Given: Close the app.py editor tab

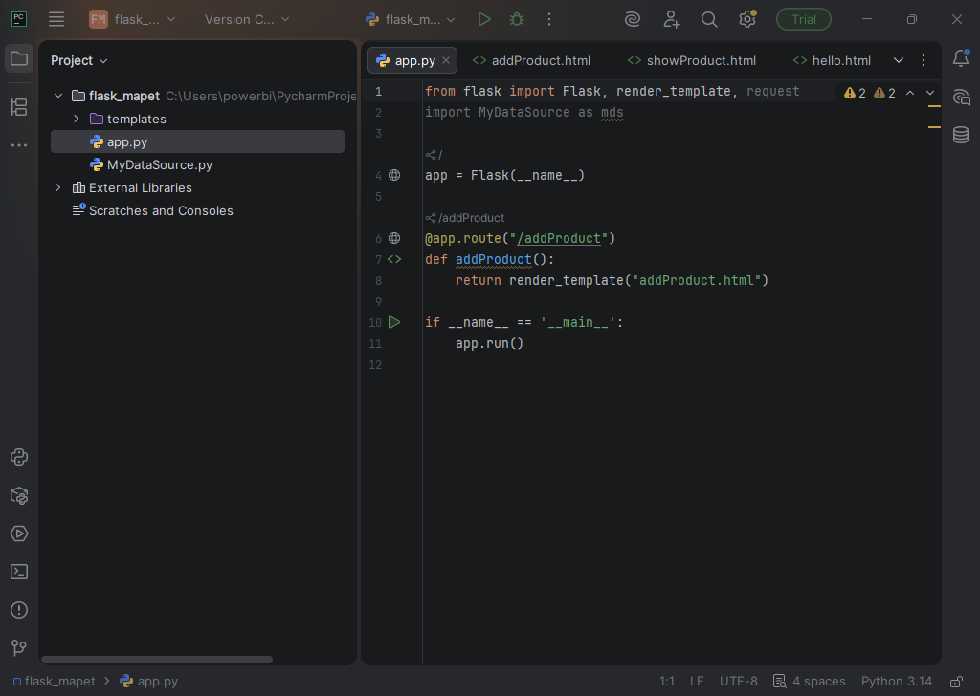Looking at the screenshot, I should pos(446,60).
